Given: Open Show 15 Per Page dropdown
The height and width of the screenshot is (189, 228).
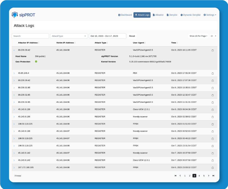Looking at the screenshot, I should coord(198,36).
